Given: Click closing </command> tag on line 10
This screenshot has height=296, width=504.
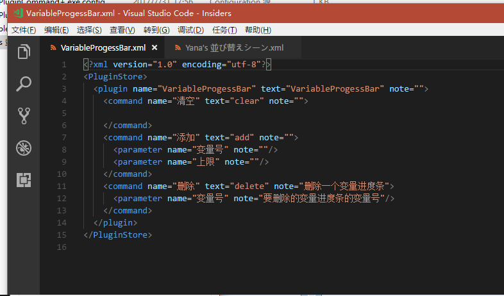Looking at the screenshot, I should [x=128, y=174].
